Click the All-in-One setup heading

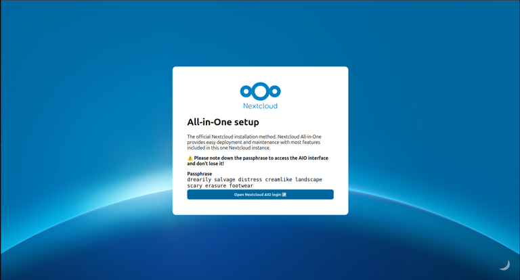pyautogui.click(x=223, y=122)
